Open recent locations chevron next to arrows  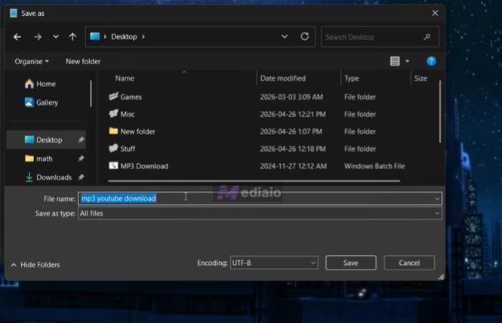click(56, 37)
